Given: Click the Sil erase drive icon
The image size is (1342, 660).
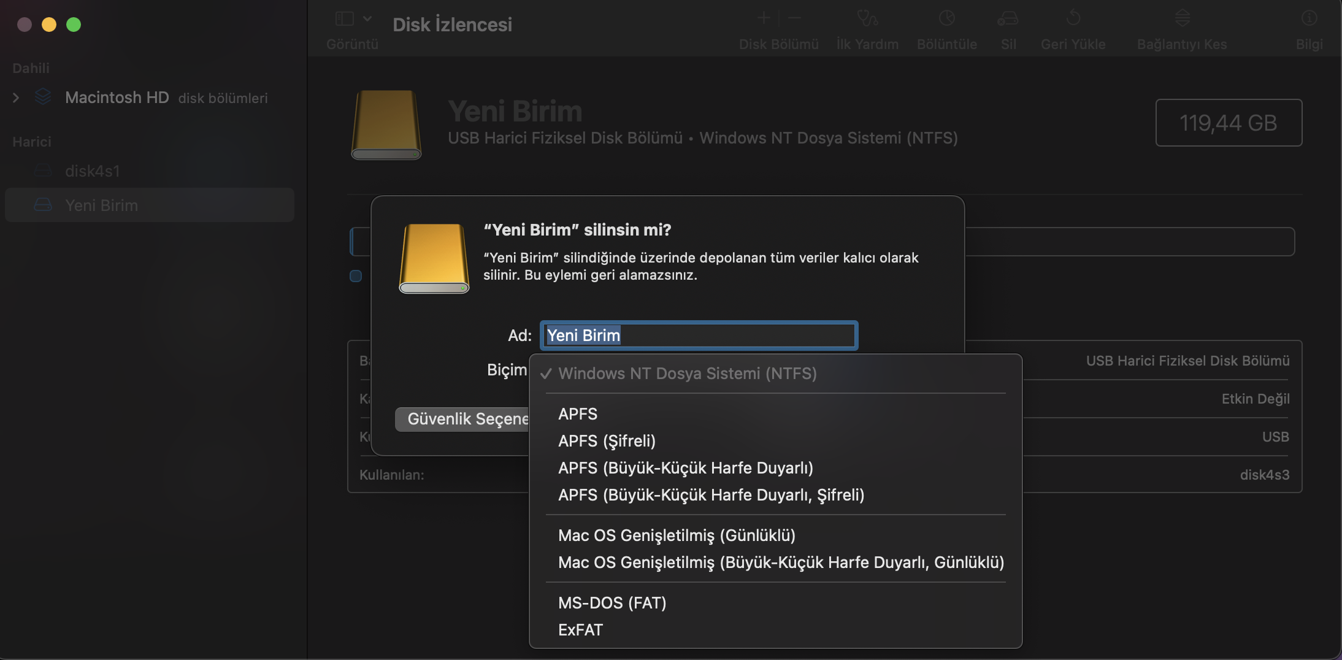Looking at the screenshot, I should click(x=1008, y=18).
